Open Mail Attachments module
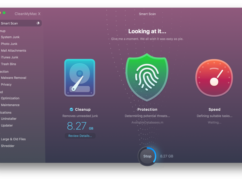Image resolution: width=242 pixels, height=182 pixels. [x=14, y=51]
